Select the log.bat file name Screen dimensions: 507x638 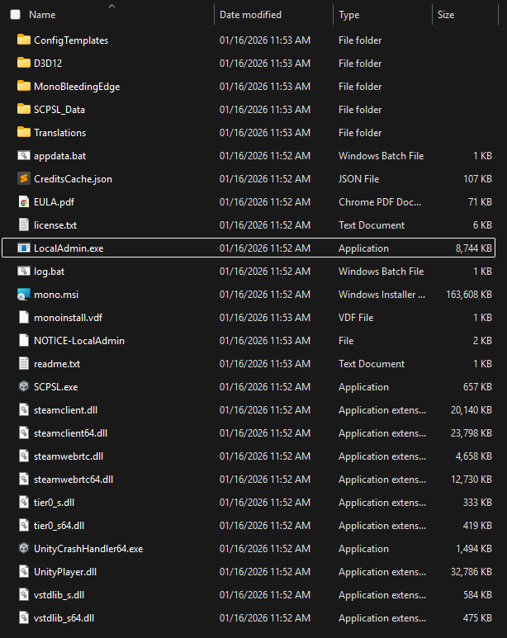[x=49, y=272]
